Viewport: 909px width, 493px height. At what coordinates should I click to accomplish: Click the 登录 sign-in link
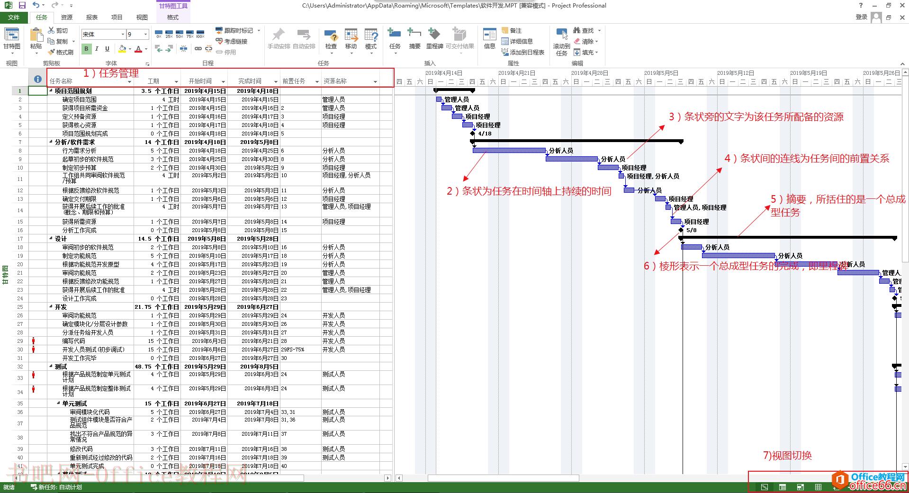(861, 17)
